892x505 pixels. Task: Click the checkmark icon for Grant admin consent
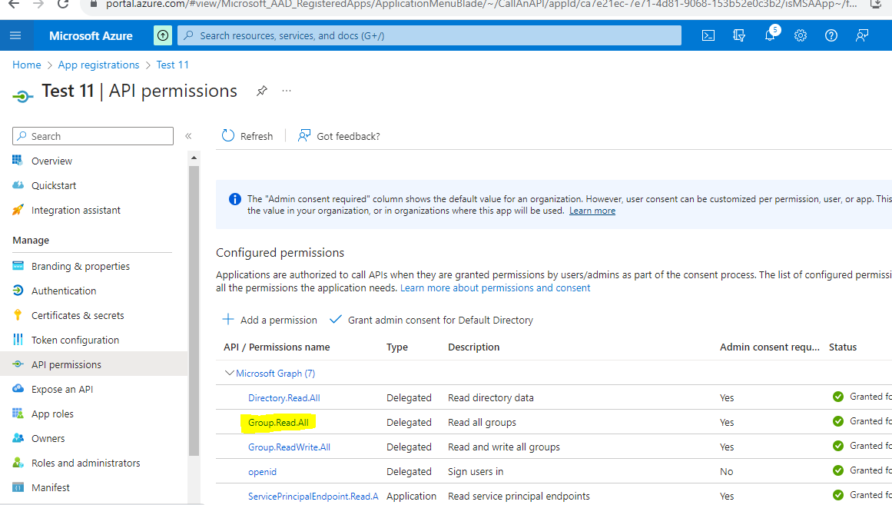pos(336,320)
